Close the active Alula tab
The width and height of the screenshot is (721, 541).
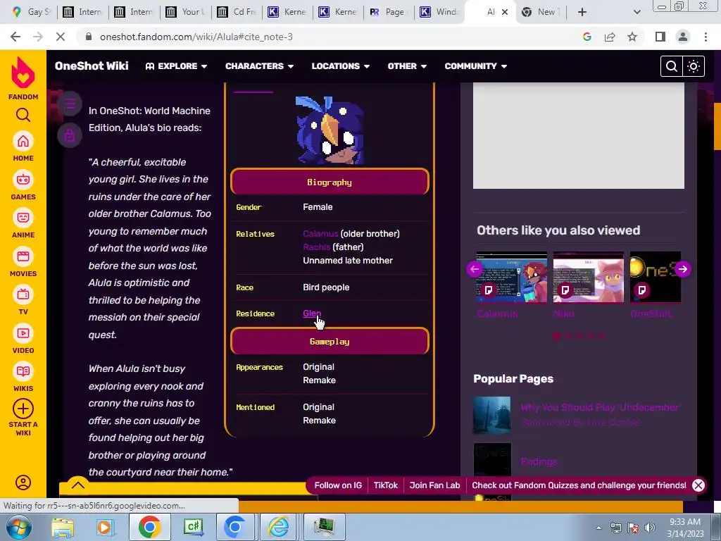click(505, 12)
